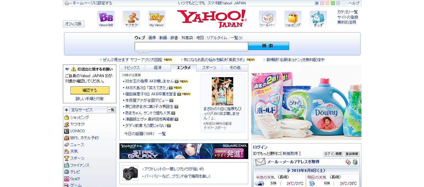Click the yellow 確認する button
This screenshot has width=424, height=187.
point(90,90)
